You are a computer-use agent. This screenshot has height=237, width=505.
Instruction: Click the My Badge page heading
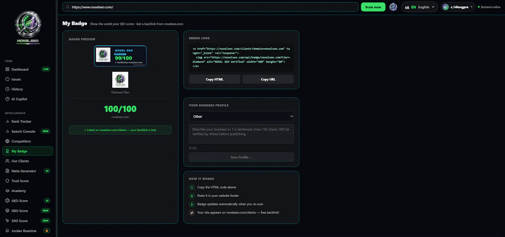[75, 23]
